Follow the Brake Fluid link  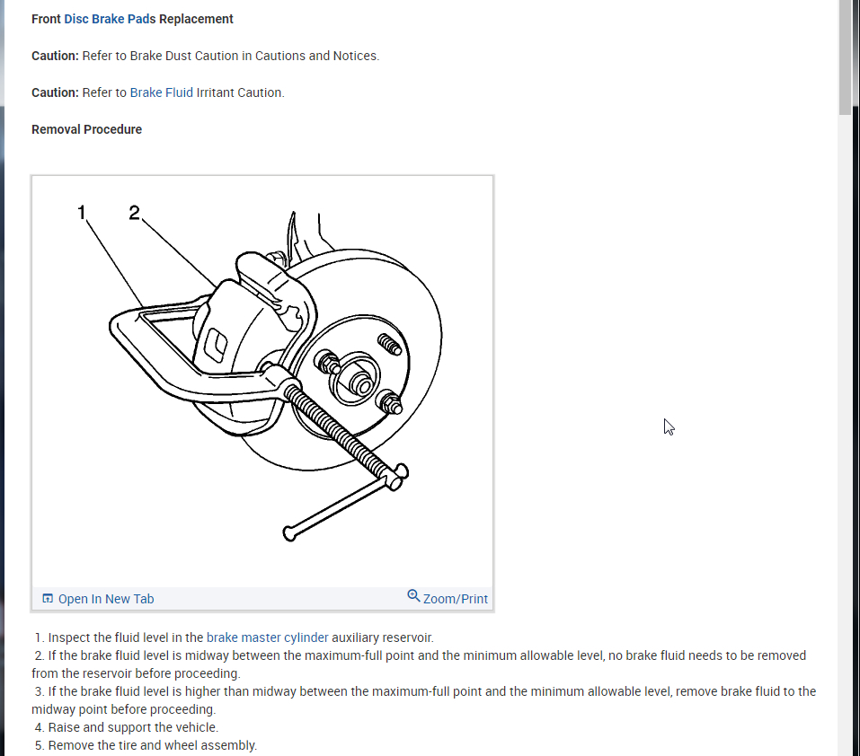click(161, 92)
